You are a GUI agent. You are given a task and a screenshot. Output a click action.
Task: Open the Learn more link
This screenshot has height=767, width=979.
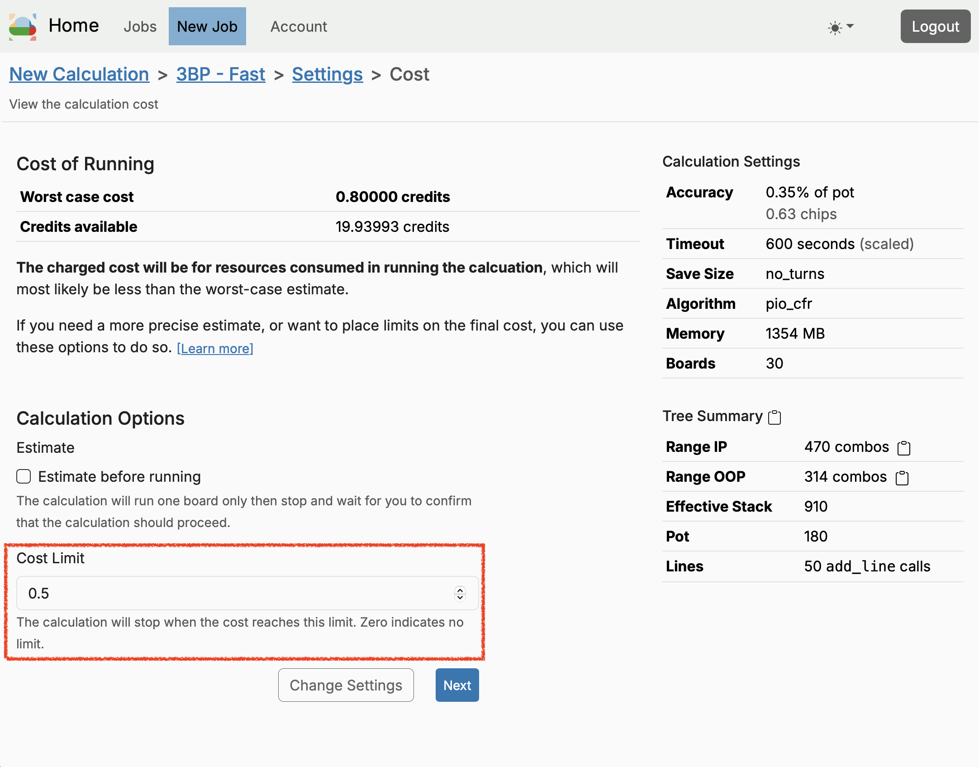[215, 349]
